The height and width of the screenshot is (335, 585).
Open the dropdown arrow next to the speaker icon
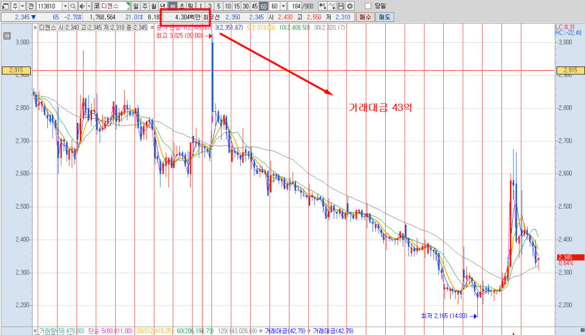[x=89, y=6]
